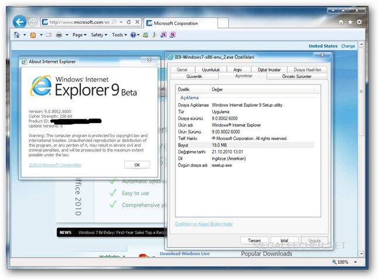Image resolution: width=379 pixels, height=280 pixels.
Task: Switch to the Dosya Hash'leri tab
Action: point(307,69)
